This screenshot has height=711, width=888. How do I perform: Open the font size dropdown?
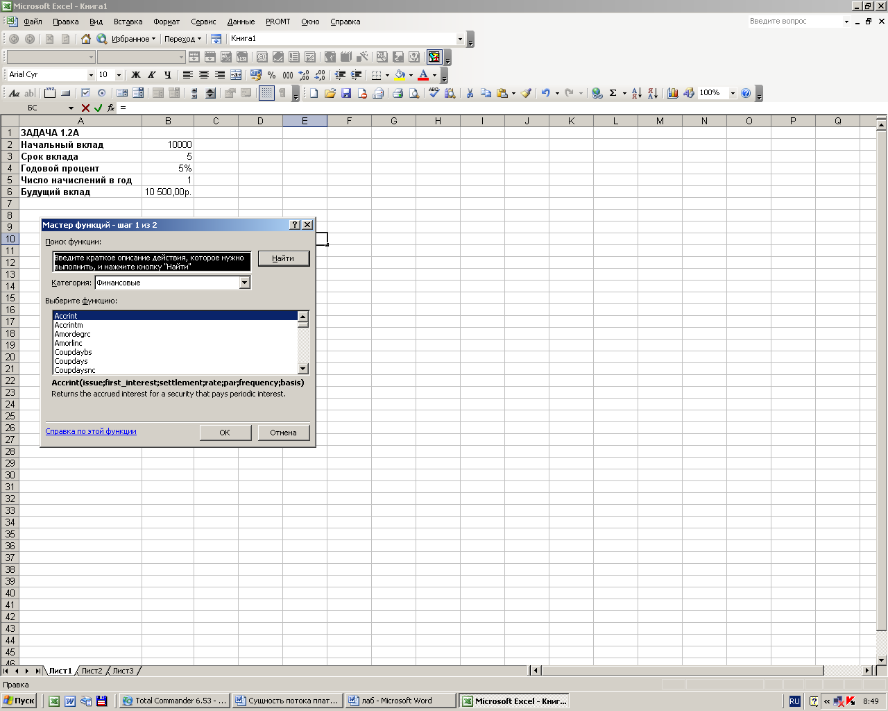pyautogui.click(x=119, y=75)
